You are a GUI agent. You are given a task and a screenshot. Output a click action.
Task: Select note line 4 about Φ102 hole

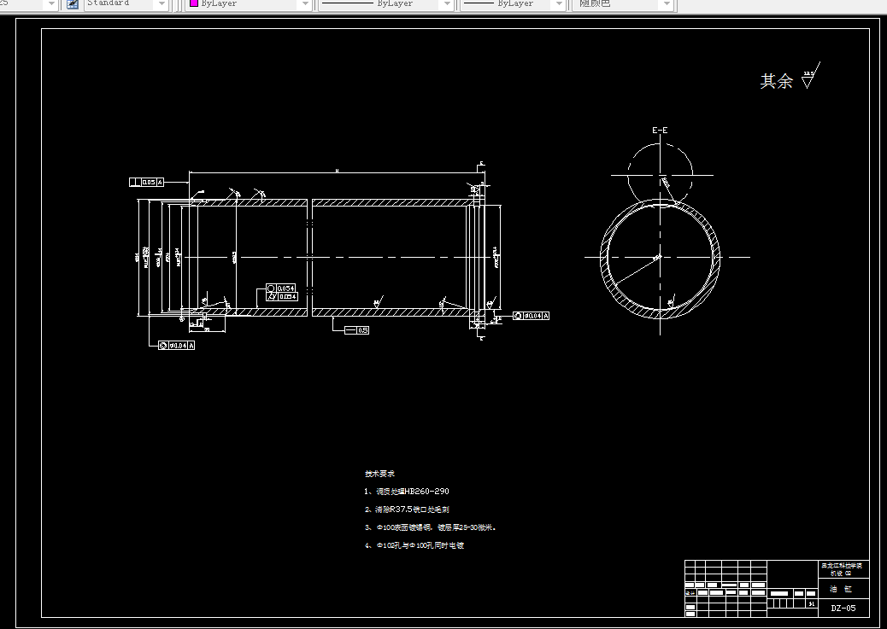tap(414, 546)
